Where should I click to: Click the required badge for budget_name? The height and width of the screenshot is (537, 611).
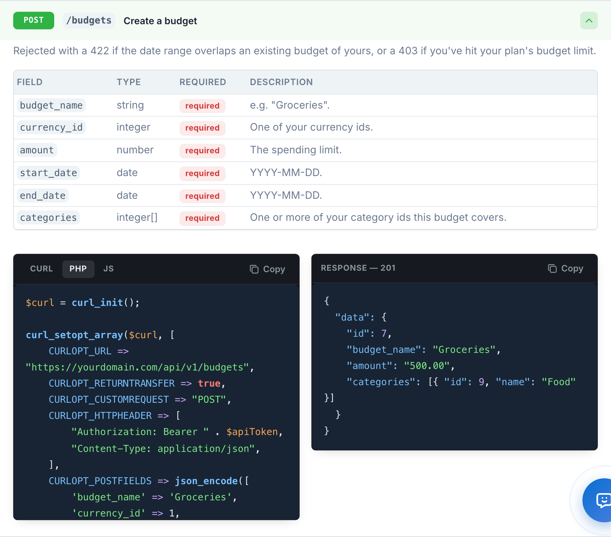point(202,106)
